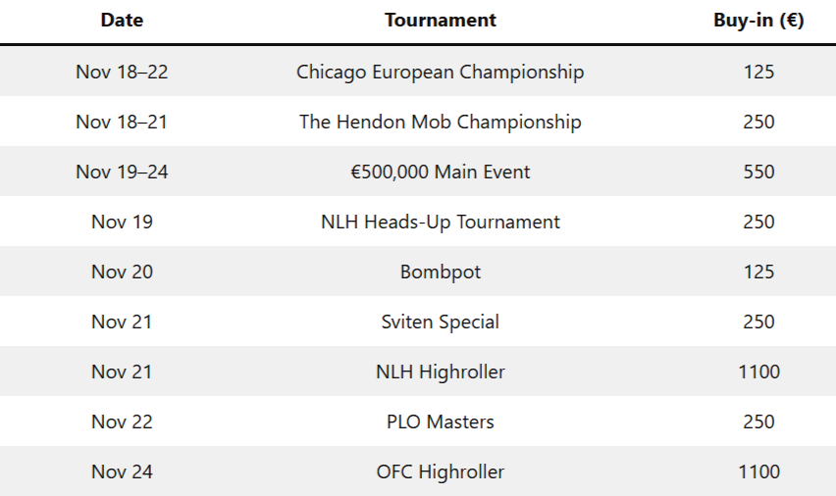Select the PLO Masters cell
Screen dimensions: 836x496
pos(440,422)
